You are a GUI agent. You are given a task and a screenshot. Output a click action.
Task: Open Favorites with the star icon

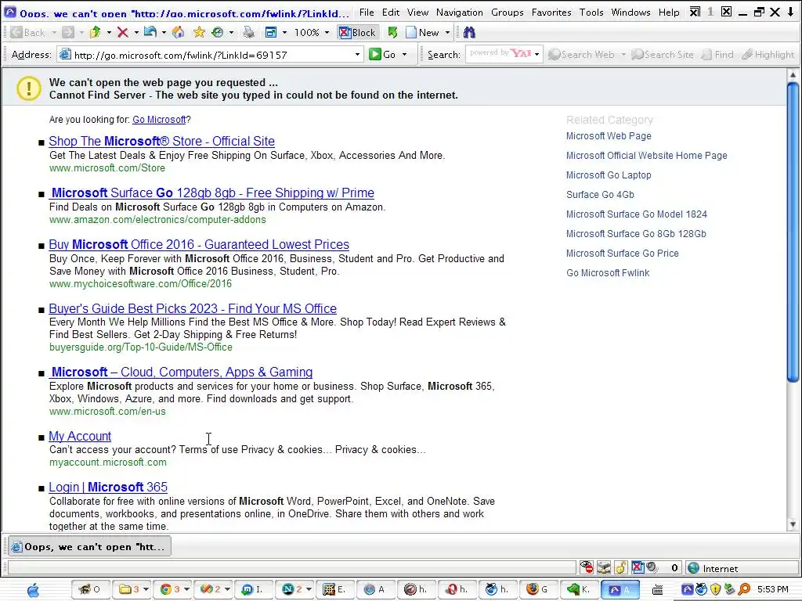point(200,33)
